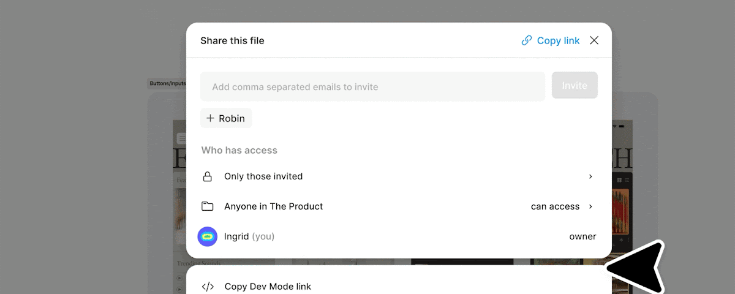This screenshot has height=294, width=735.
Task: Open the 'can access' permission dropdown
Action: point(555,206)
